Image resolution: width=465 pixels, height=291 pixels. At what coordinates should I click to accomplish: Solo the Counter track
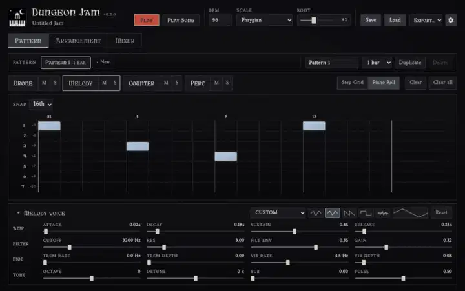point(177,83)
